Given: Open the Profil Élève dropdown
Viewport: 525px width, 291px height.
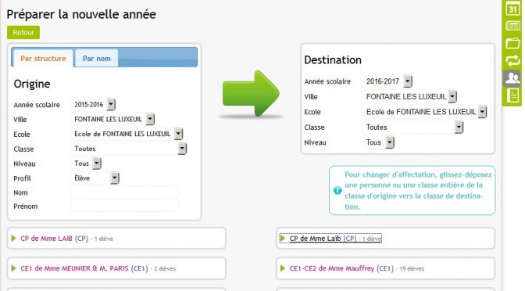Looking at the screenshot, I should (x=95, y=178).
